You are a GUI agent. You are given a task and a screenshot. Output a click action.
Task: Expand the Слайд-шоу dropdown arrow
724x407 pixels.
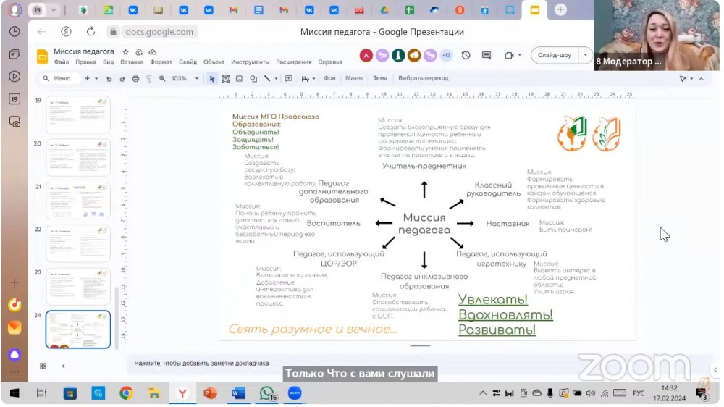click(x=585, y=56)
